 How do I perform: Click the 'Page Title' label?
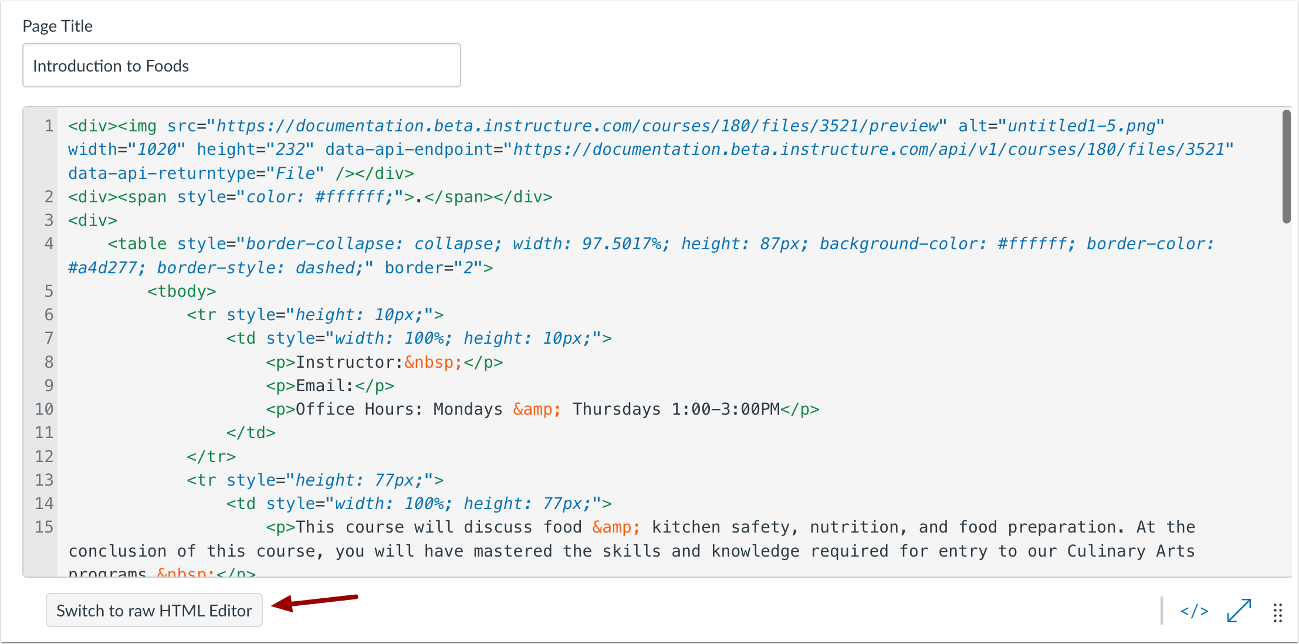coord(57,26)
